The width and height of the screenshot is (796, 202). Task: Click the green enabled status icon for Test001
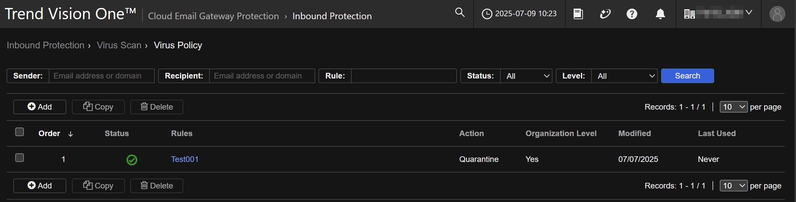point(132,160)
